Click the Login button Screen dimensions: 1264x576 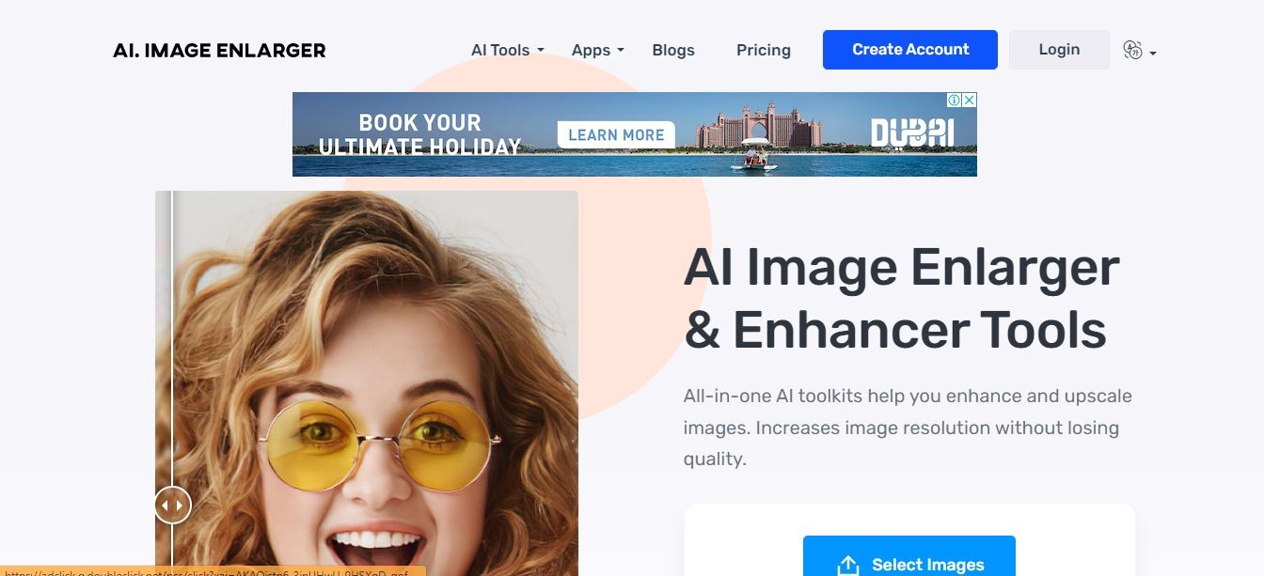click(x=1059, y=50)
